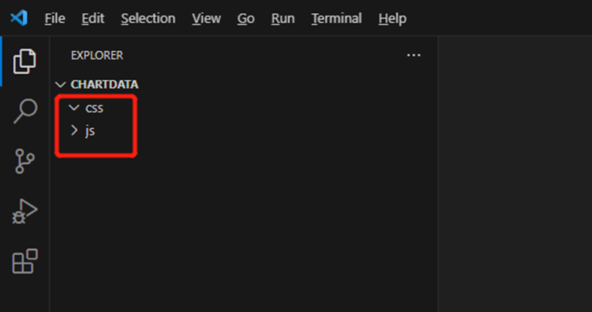Screen dimensions: 592x312
Task: Open the Explorer view in activity bar
Action: (x=25, y=61)
